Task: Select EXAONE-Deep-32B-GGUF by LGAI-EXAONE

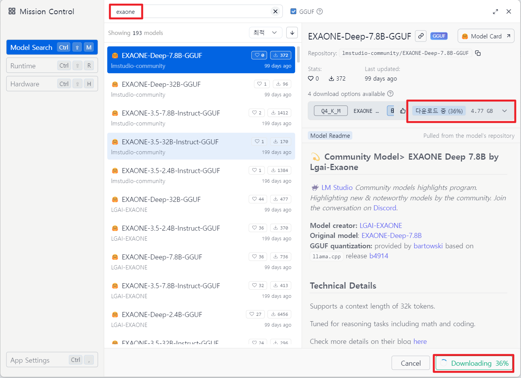Action: 201,204
